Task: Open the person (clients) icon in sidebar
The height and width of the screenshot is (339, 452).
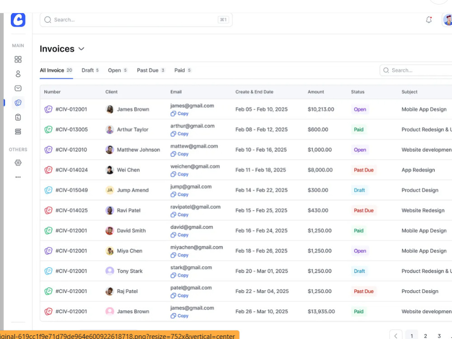Action: (18, 74)
